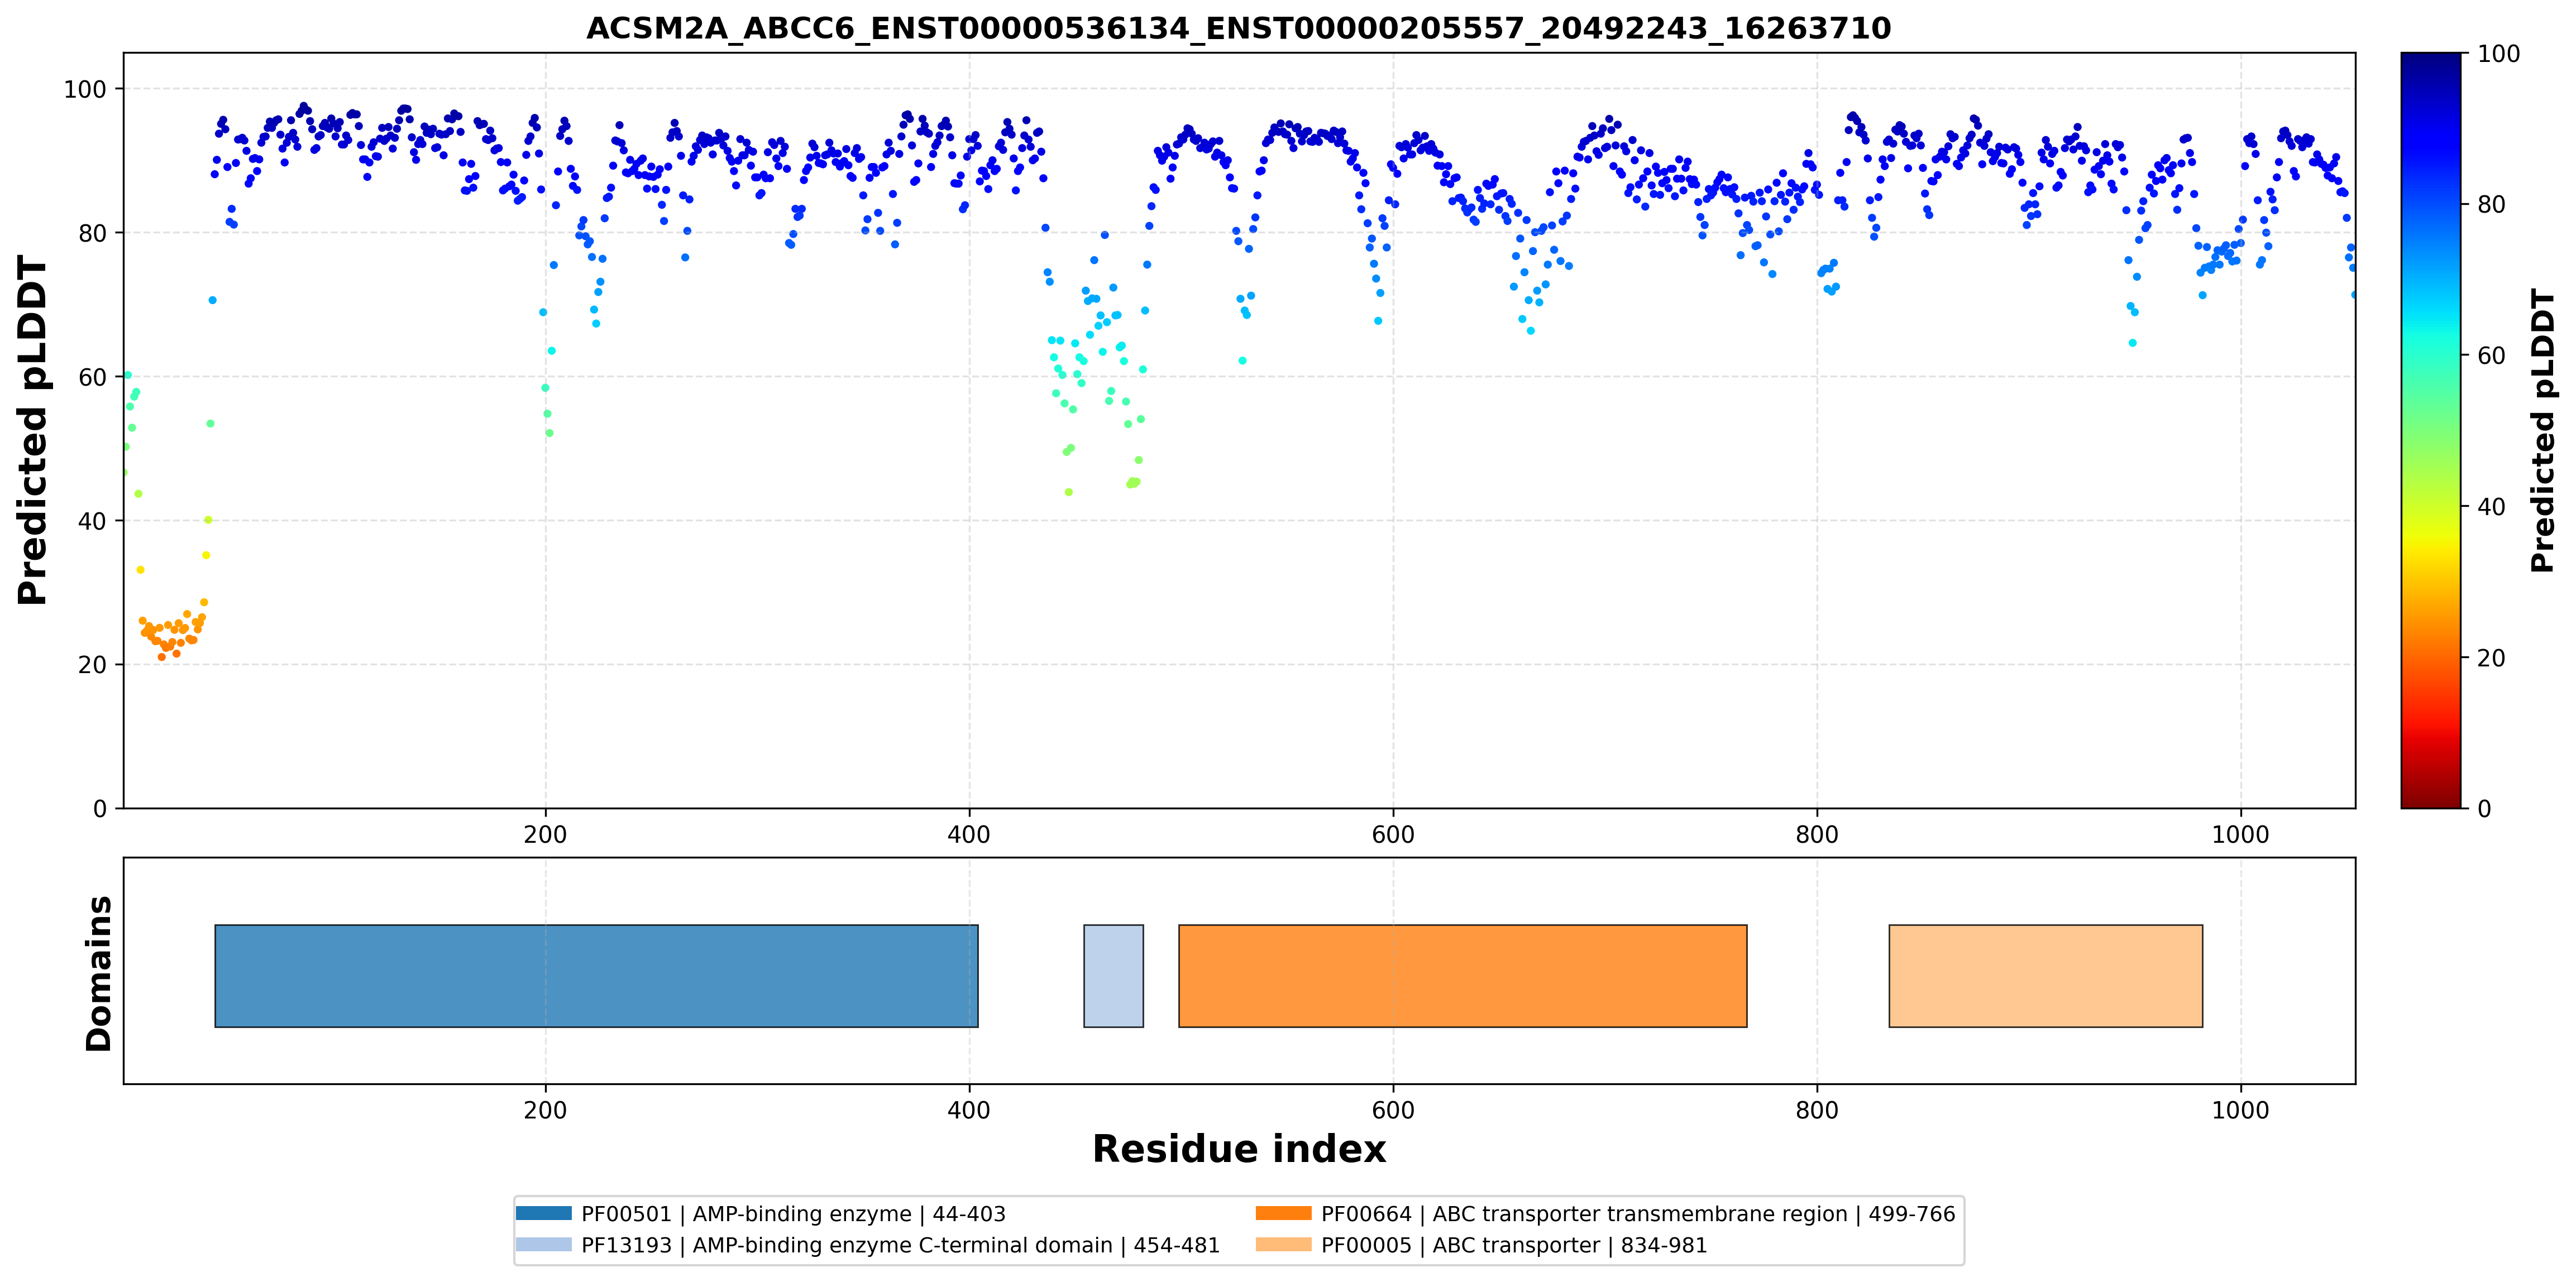Click the PF00005 light orange legend swatch
Screen dimensions: 2576x1282
pyautogui.click(x=1283, y=1244)
